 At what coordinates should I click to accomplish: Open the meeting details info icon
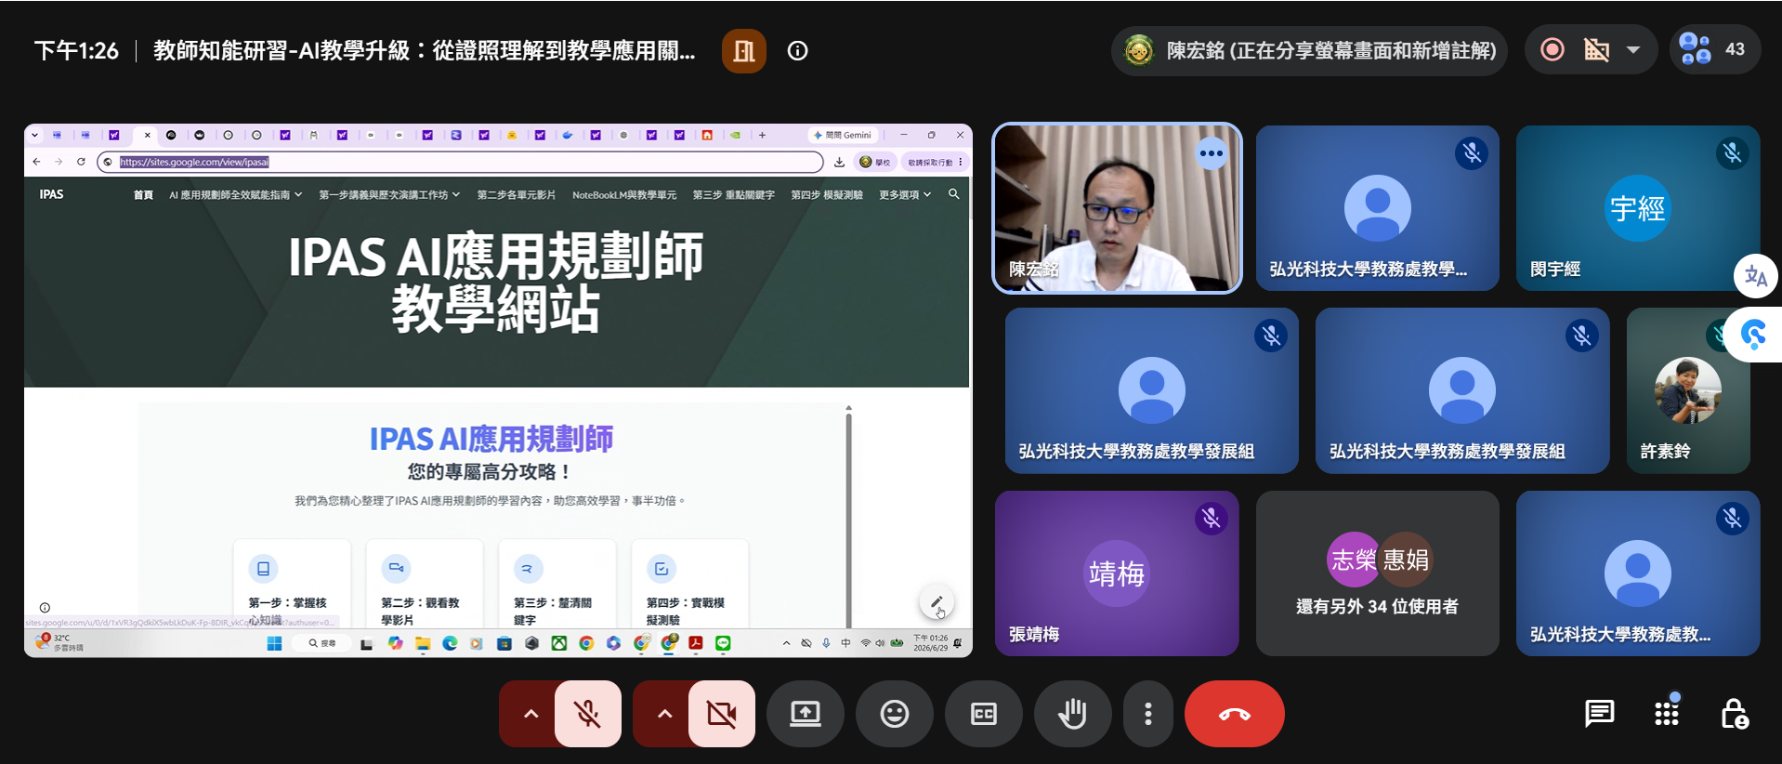tap(797, 51)
